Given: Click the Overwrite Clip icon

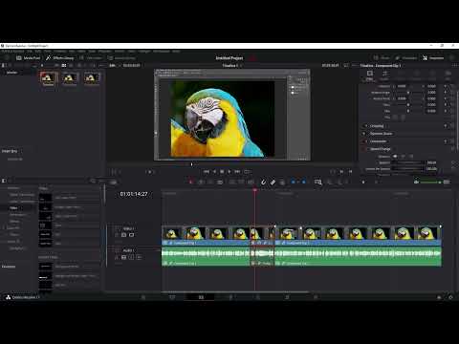Looking at the screenshot, I should pyautogui.click(x=242, y=182).
